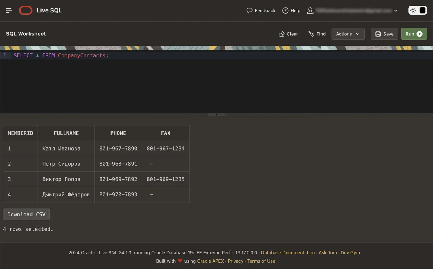The width and height of the screenshot is (433, 269).
Task: Click the Feedback speech bubble icon
Action: click(x=249, y=10)
